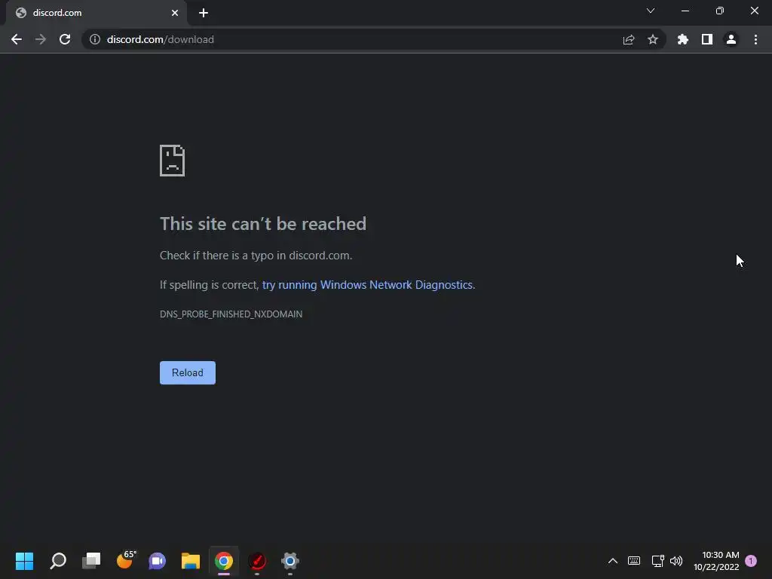772x579 pixels.
Task: Select the discord.com tab
Action: [96, 13]
